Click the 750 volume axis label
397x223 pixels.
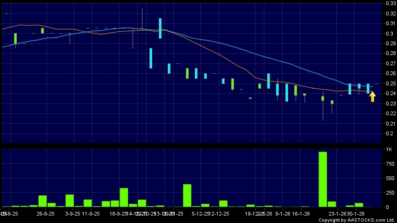click(388, 164)
